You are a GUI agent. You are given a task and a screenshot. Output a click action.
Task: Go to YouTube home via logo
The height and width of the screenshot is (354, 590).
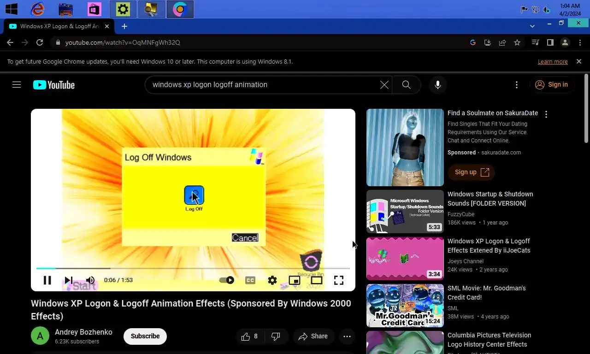[54, 85]
